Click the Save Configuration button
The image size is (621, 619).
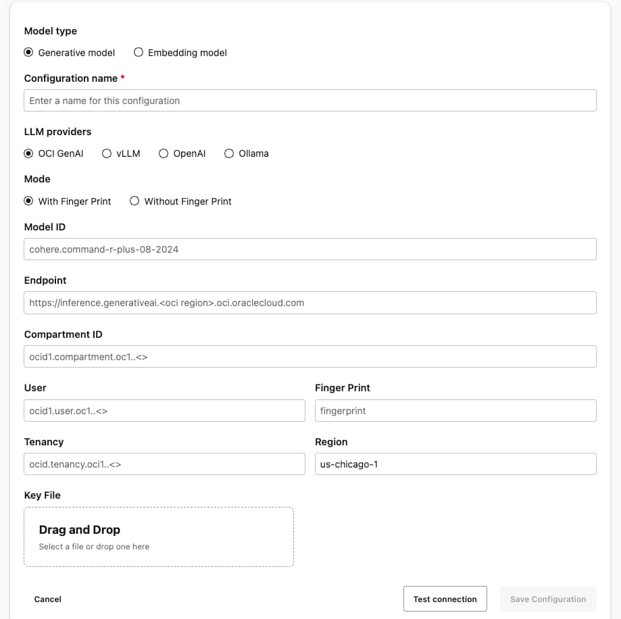[x=548, y=599]
